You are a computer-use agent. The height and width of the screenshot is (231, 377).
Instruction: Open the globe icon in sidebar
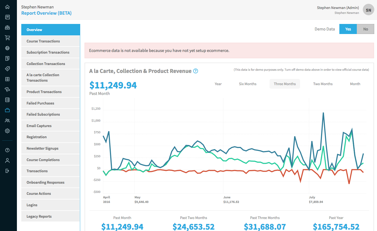[x=7, y=48]
